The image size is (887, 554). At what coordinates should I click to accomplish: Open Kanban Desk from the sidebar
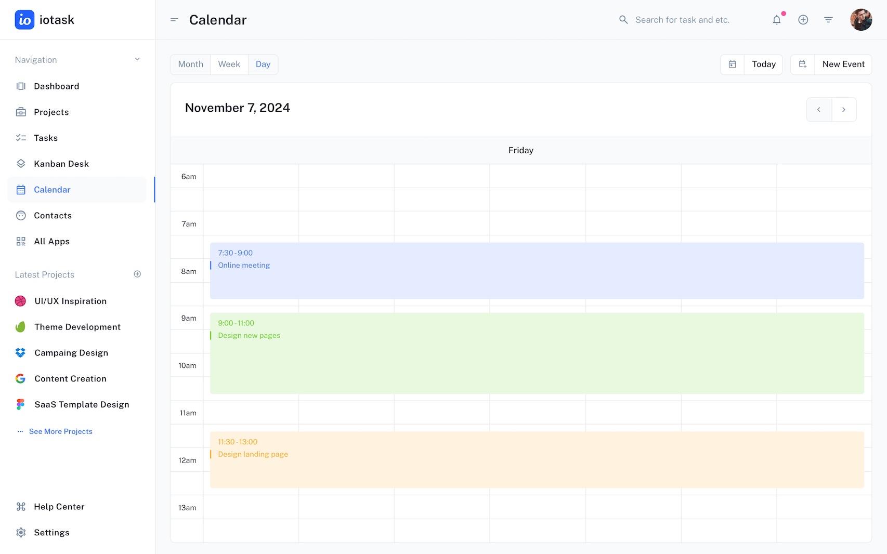click(61, 164)
